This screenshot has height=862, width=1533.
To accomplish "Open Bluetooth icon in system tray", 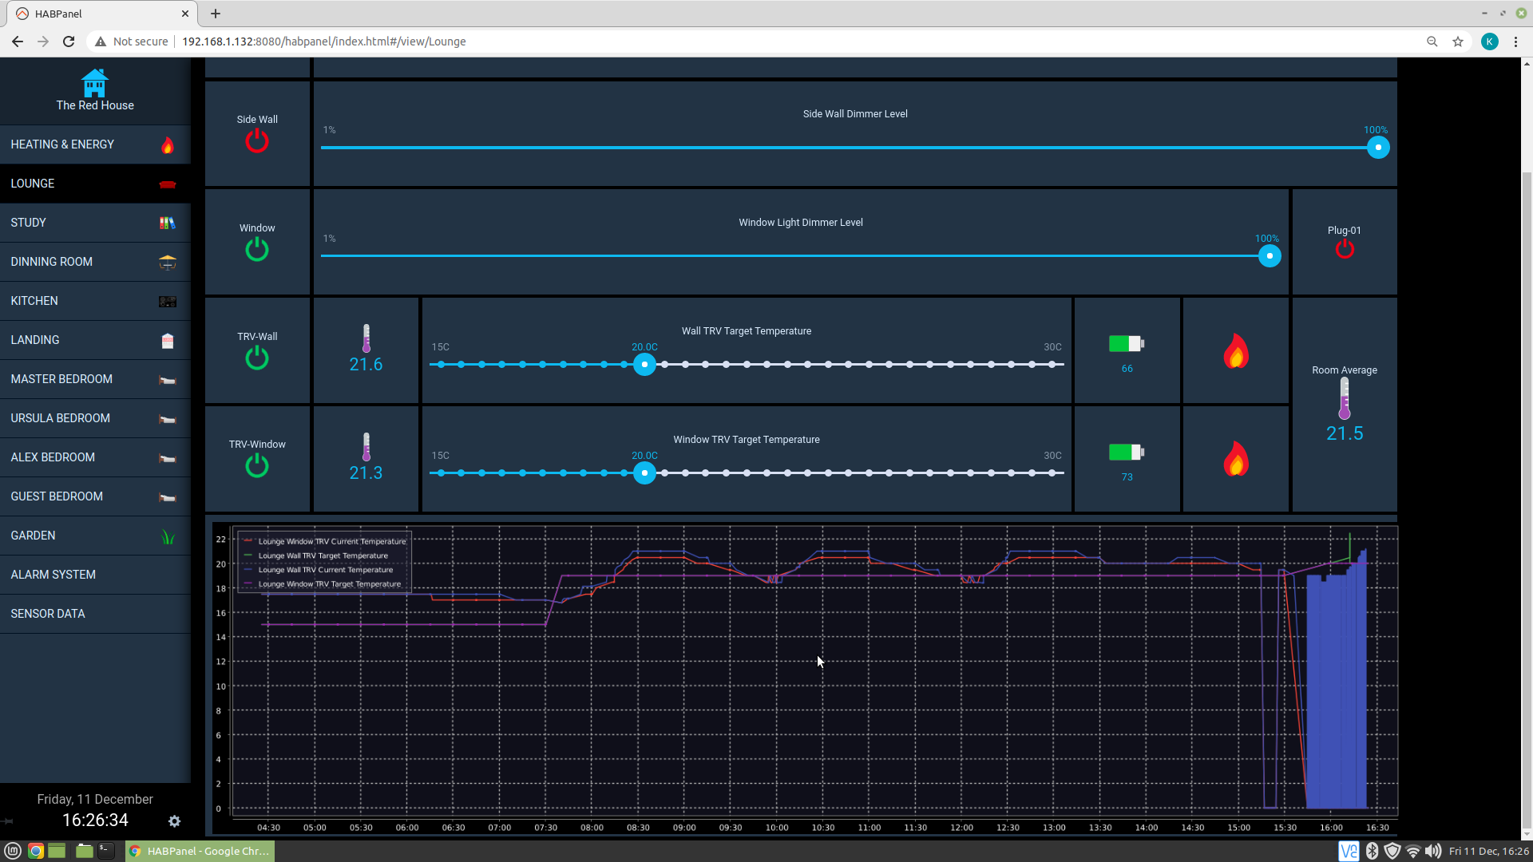I will pos(1372,851).
